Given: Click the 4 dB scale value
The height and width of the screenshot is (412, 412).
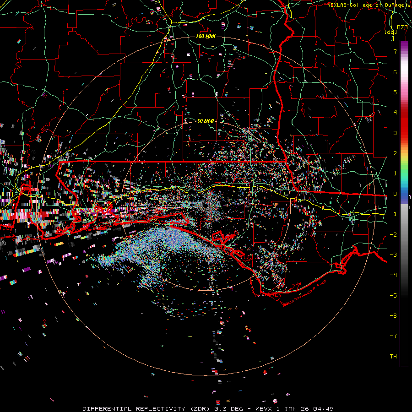Looking at the screenshot, I should coord(395,113).
